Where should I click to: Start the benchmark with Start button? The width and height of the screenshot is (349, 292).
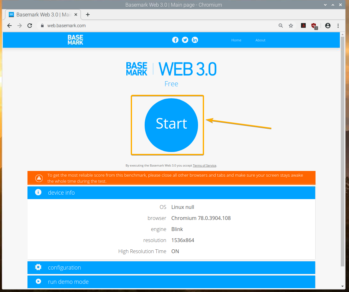click(171, 125)
